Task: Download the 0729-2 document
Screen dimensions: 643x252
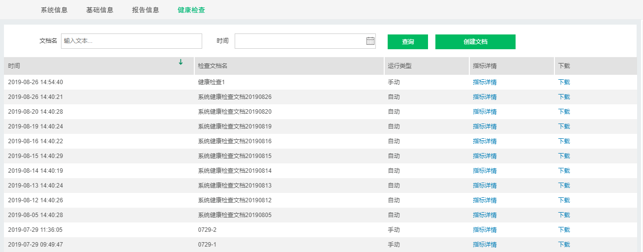Action: coord(564,230)
